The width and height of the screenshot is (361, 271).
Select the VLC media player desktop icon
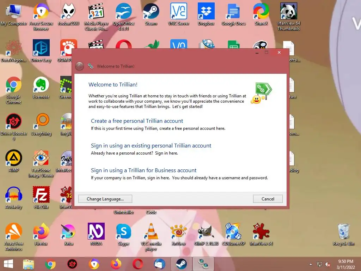pos(151,237)
